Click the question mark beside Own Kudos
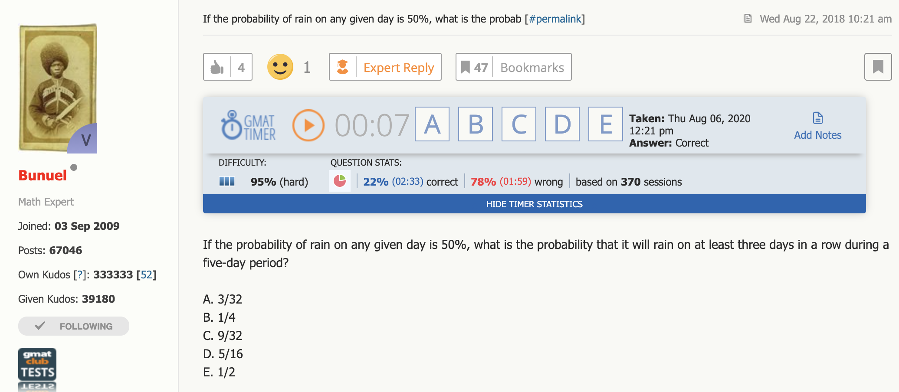 click(79, 275)
